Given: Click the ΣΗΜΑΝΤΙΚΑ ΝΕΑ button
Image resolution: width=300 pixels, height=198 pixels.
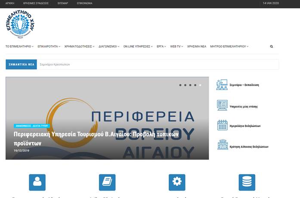Looking at the screenshot, I should coord(21,65).
